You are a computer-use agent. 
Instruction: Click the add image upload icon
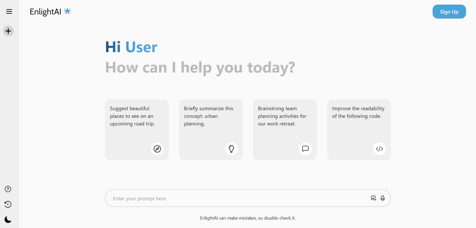tap(374, 198)
